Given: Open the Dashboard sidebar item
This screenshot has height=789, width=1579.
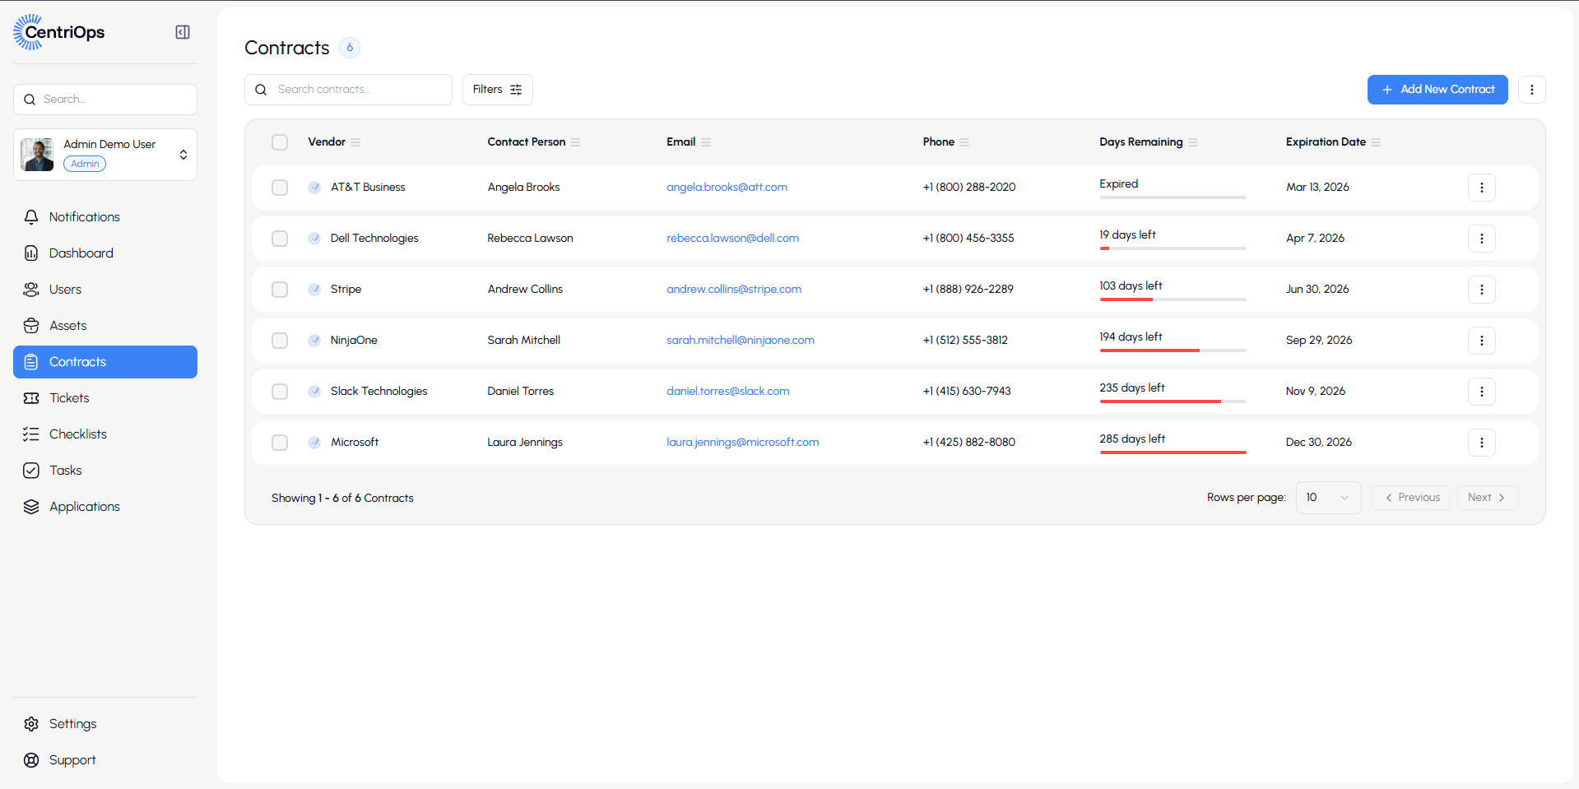Looking at the screenshot, I should [x=81, y=253].
